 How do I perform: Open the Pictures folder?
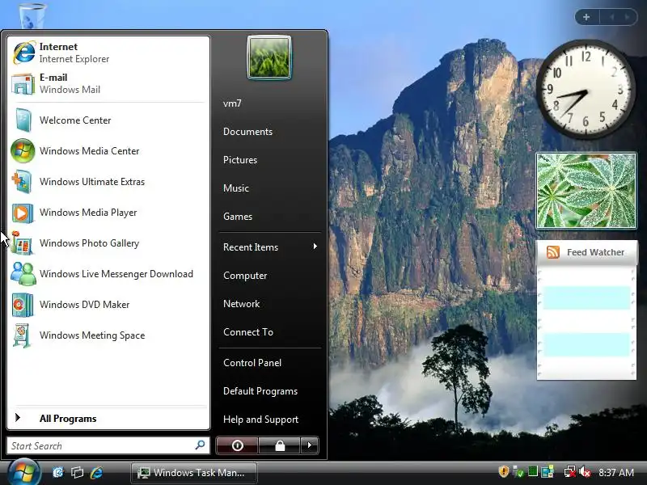tap(240, 159)
